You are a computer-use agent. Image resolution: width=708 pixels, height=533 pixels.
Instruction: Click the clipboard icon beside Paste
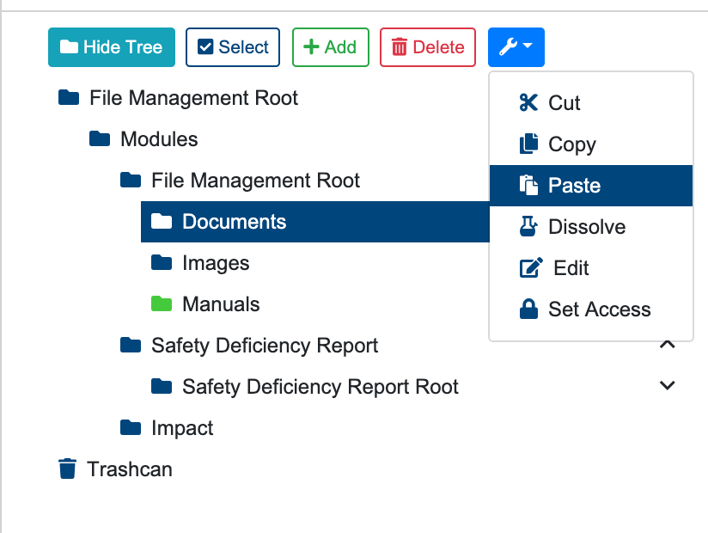528,185
